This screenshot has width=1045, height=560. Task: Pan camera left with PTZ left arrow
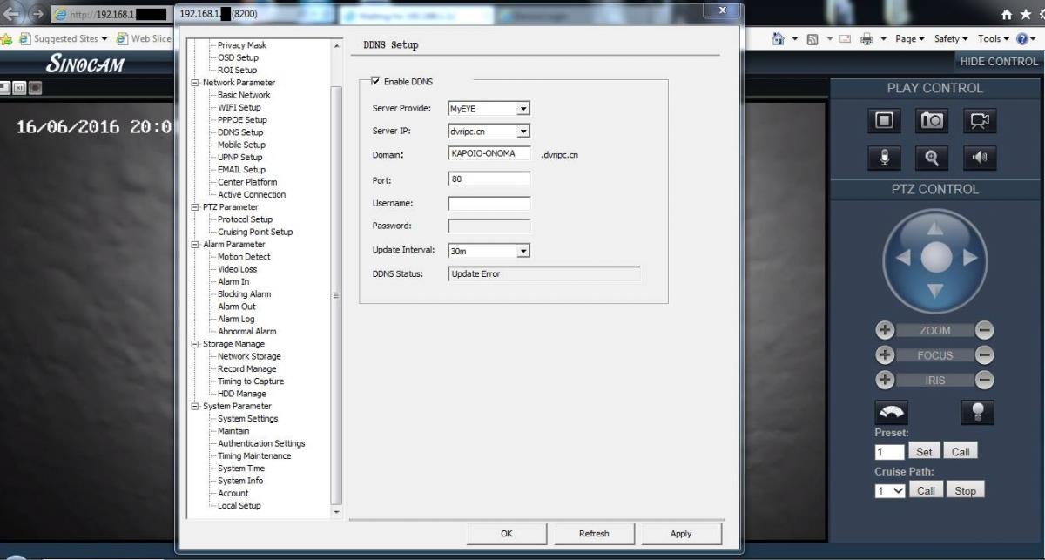click(903, 258)
